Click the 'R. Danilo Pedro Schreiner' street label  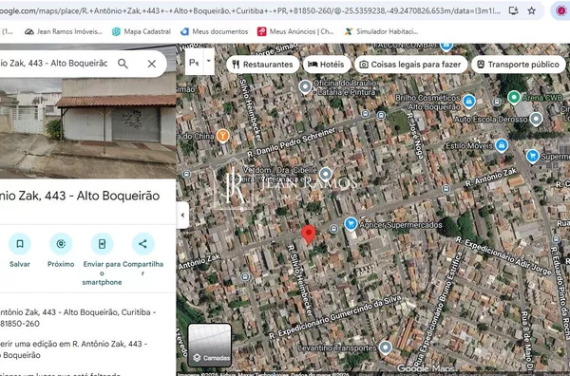pos(292,142)
